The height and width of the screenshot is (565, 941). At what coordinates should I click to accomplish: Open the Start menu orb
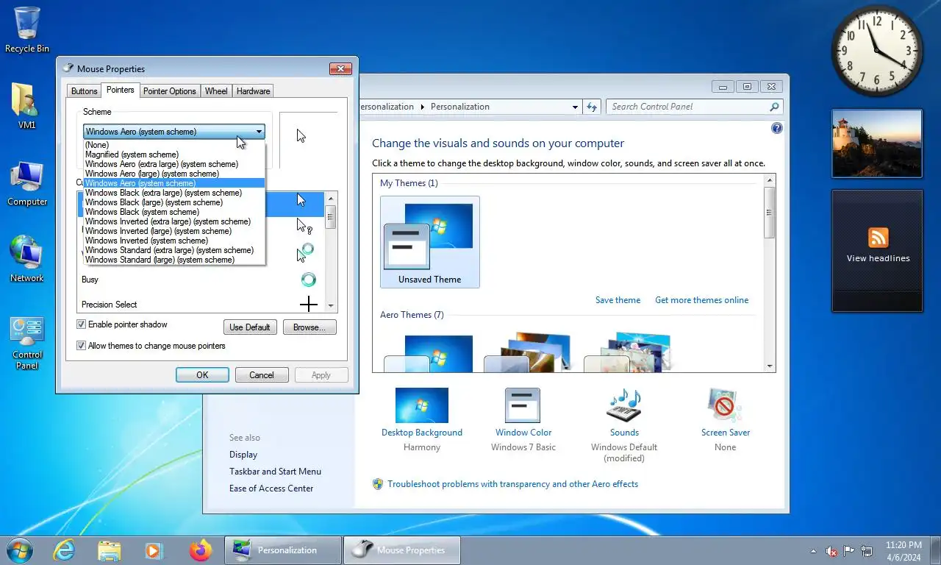pos(19,550)
